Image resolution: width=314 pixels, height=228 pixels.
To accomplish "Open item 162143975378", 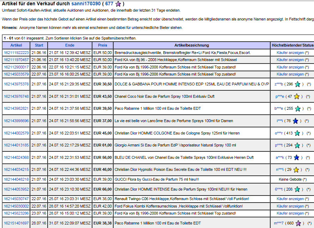I will click(16, 84).
